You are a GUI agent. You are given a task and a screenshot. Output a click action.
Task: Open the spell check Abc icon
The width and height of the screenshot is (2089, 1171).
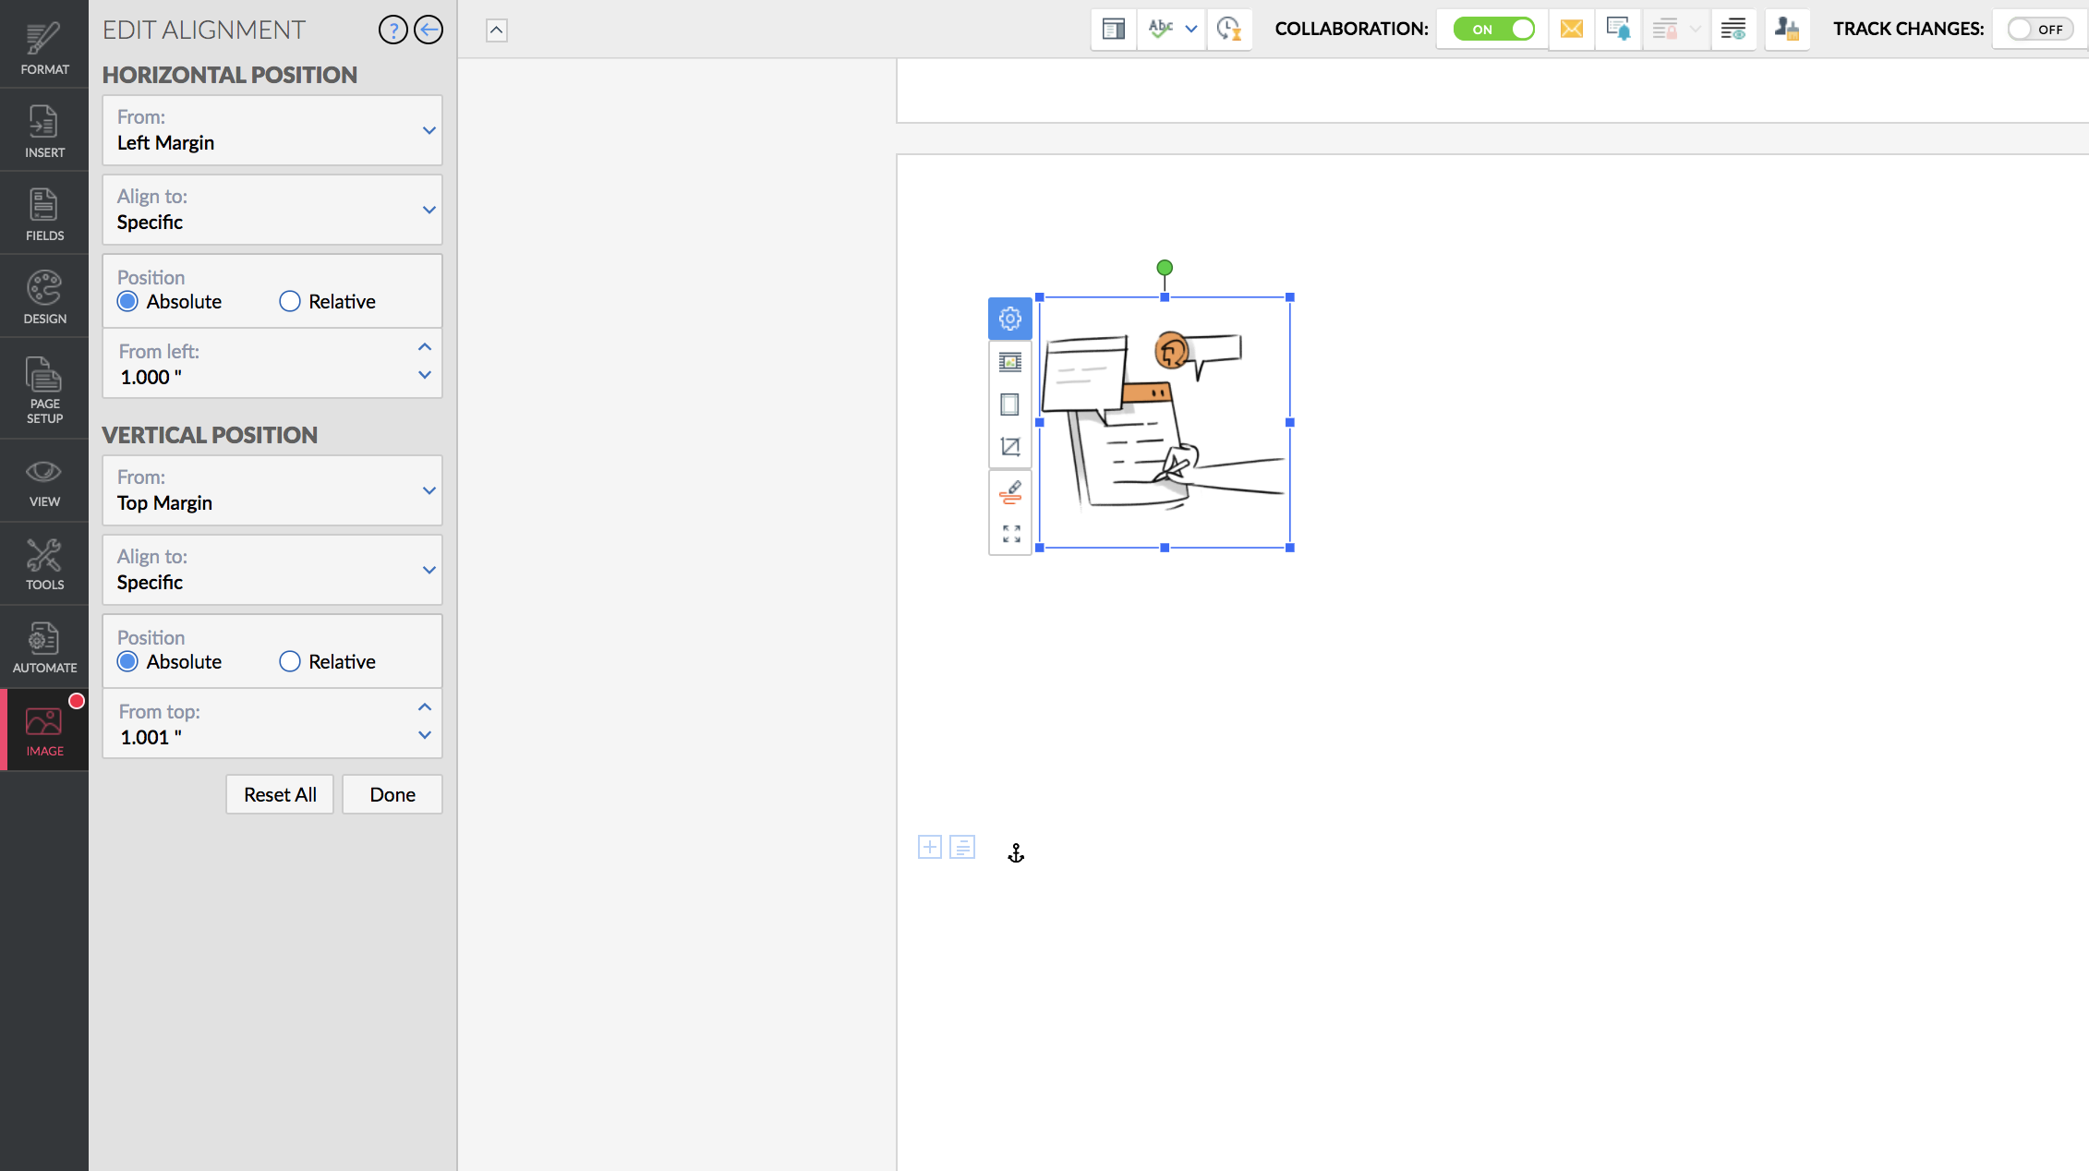point(1161,30)
